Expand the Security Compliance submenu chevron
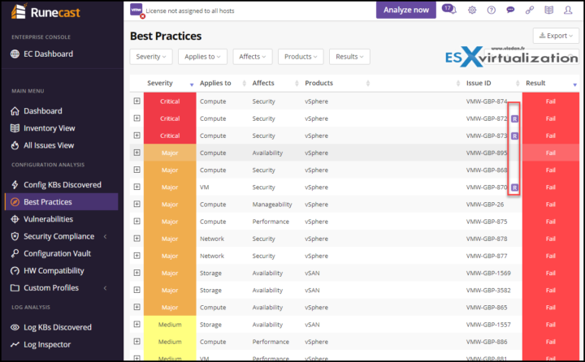 click(x=105, y=236)
